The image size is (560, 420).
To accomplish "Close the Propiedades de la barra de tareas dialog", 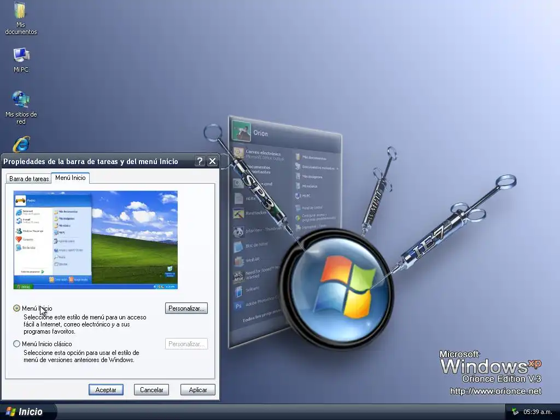I will tap(213, 161).
